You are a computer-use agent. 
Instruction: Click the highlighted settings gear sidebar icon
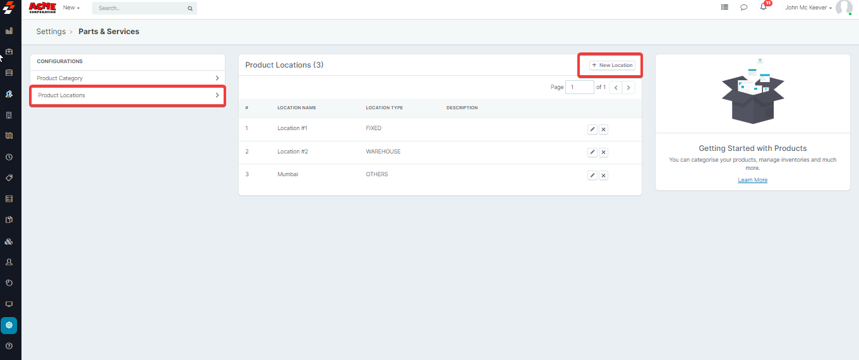point(9,325)
